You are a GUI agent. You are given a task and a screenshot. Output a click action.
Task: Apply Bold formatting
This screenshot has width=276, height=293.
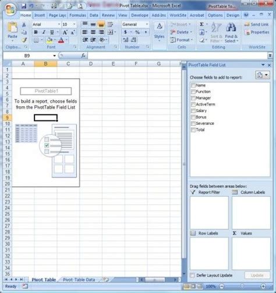pyautogui.click(x=36, y=32)
